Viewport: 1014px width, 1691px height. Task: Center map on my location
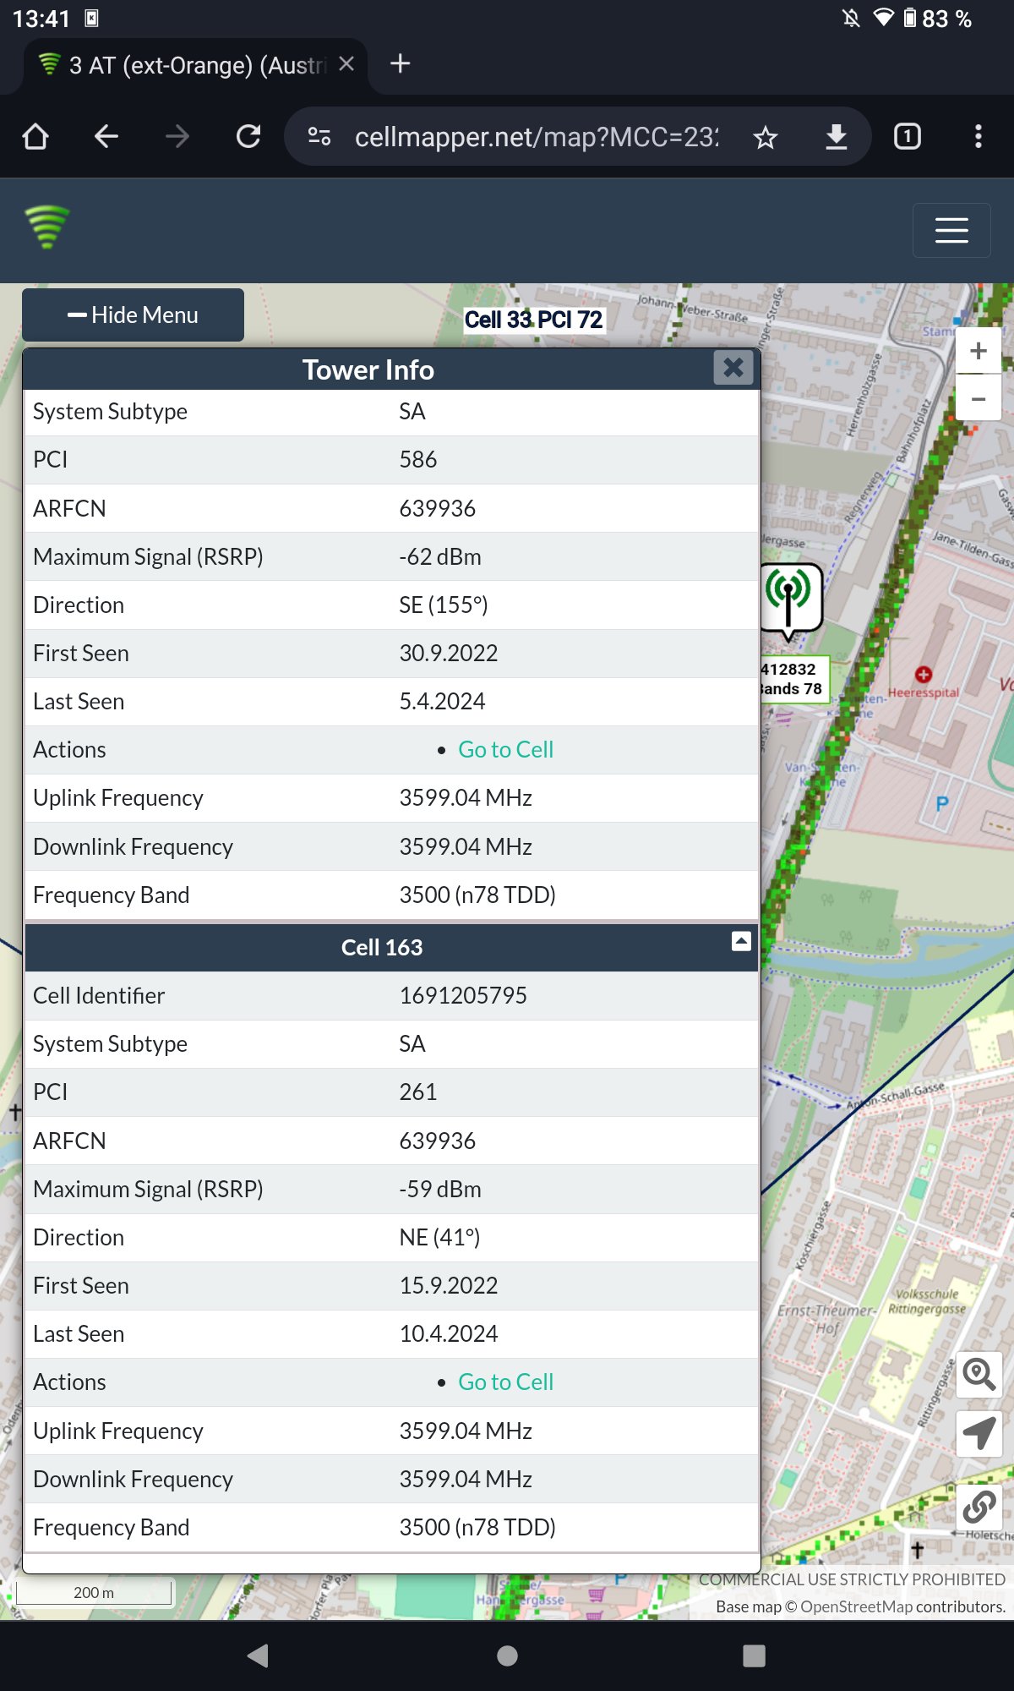pos(979,1434)
